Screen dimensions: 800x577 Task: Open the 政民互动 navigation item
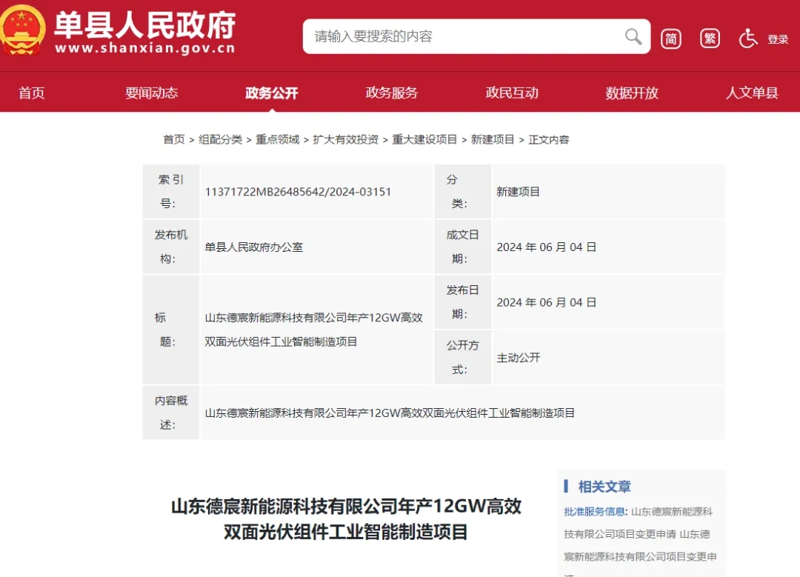tap(512, 93)
